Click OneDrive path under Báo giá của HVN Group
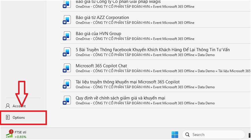251x140 pixels. 135,39
